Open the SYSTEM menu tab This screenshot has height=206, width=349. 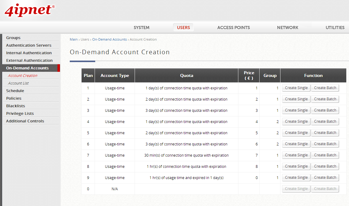(x=141, y=28)
